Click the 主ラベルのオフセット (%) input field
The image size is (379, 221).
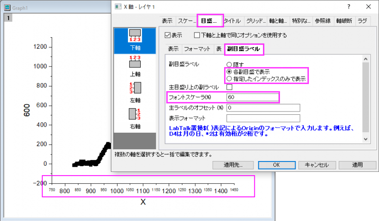[263, 108]
